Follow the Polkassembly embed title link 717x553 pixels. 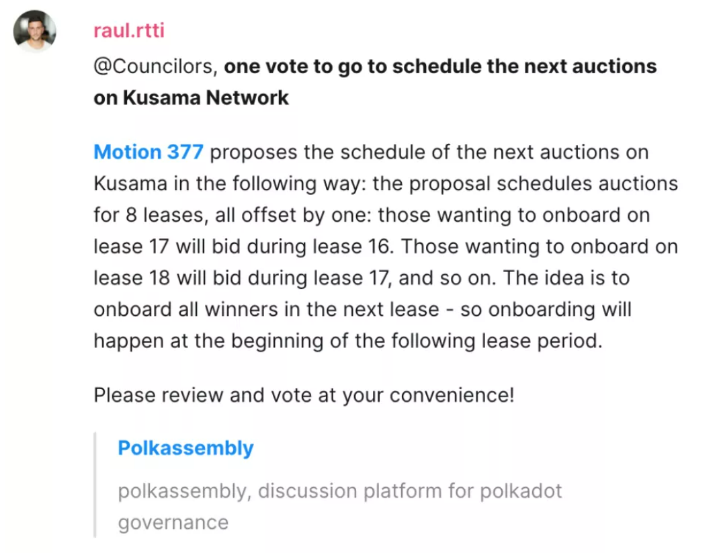point(185,448)
